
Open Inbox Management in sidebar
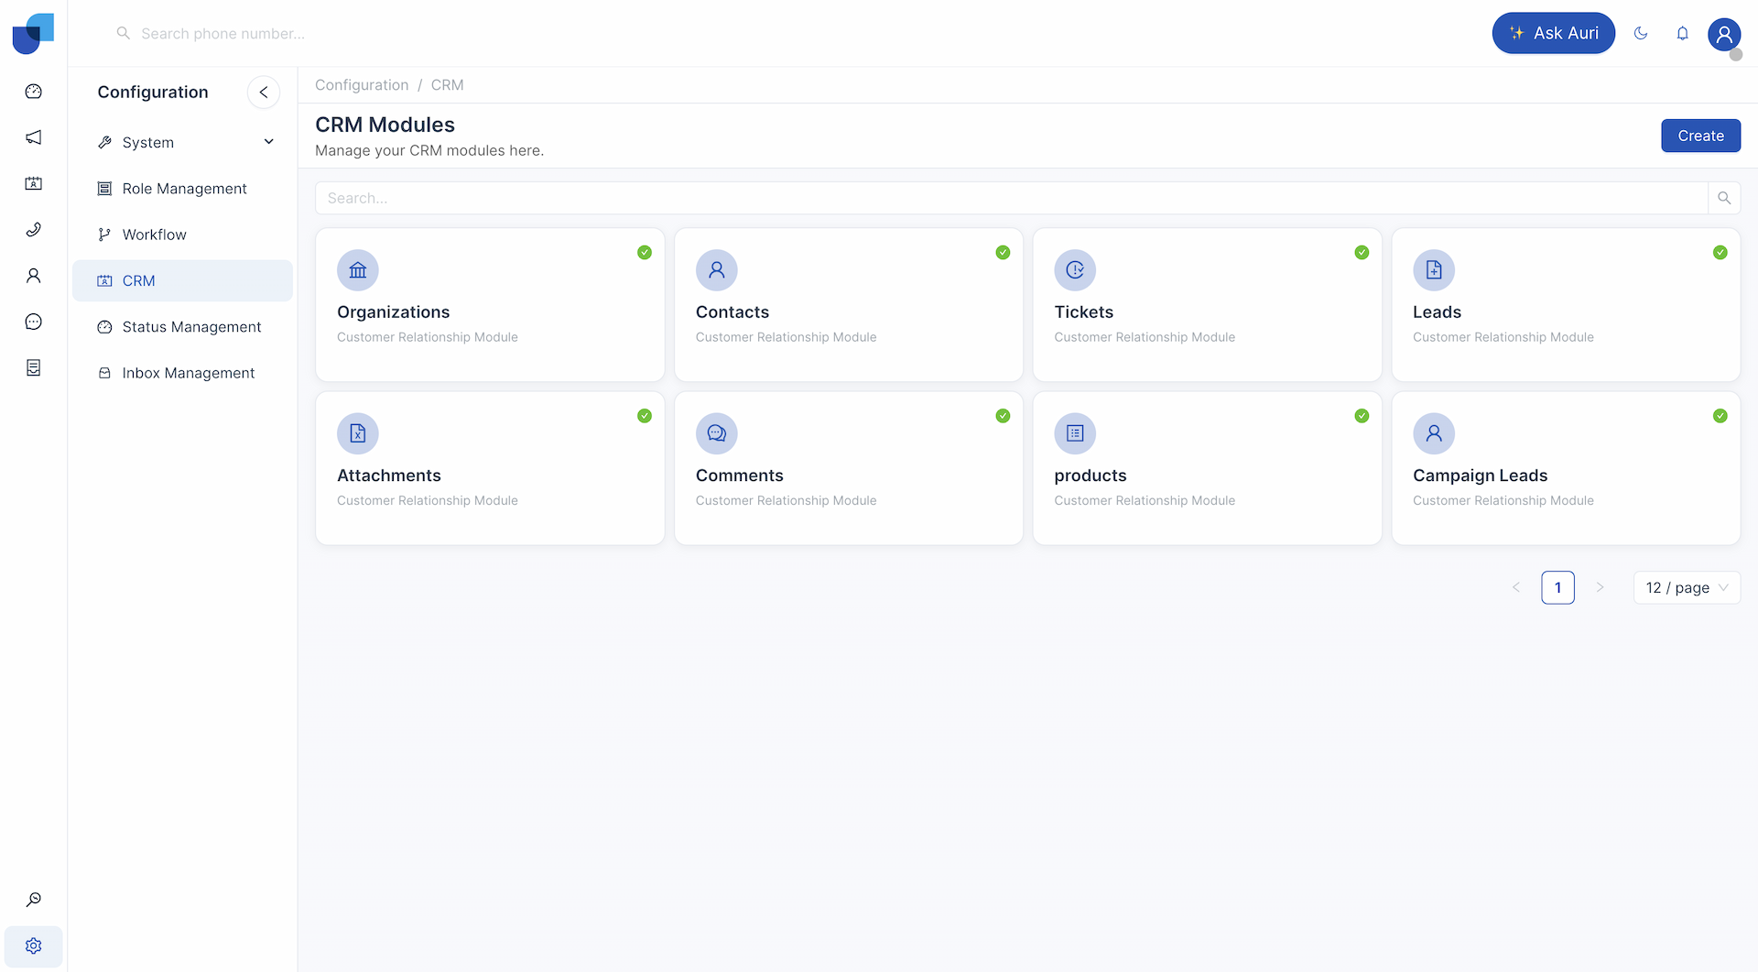[x=183, y=373]
